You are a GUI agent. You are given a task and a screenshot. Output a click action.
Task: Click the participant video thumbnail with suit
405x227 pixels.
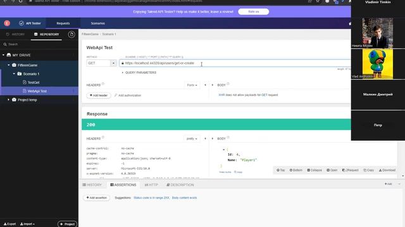pos(378,33)
